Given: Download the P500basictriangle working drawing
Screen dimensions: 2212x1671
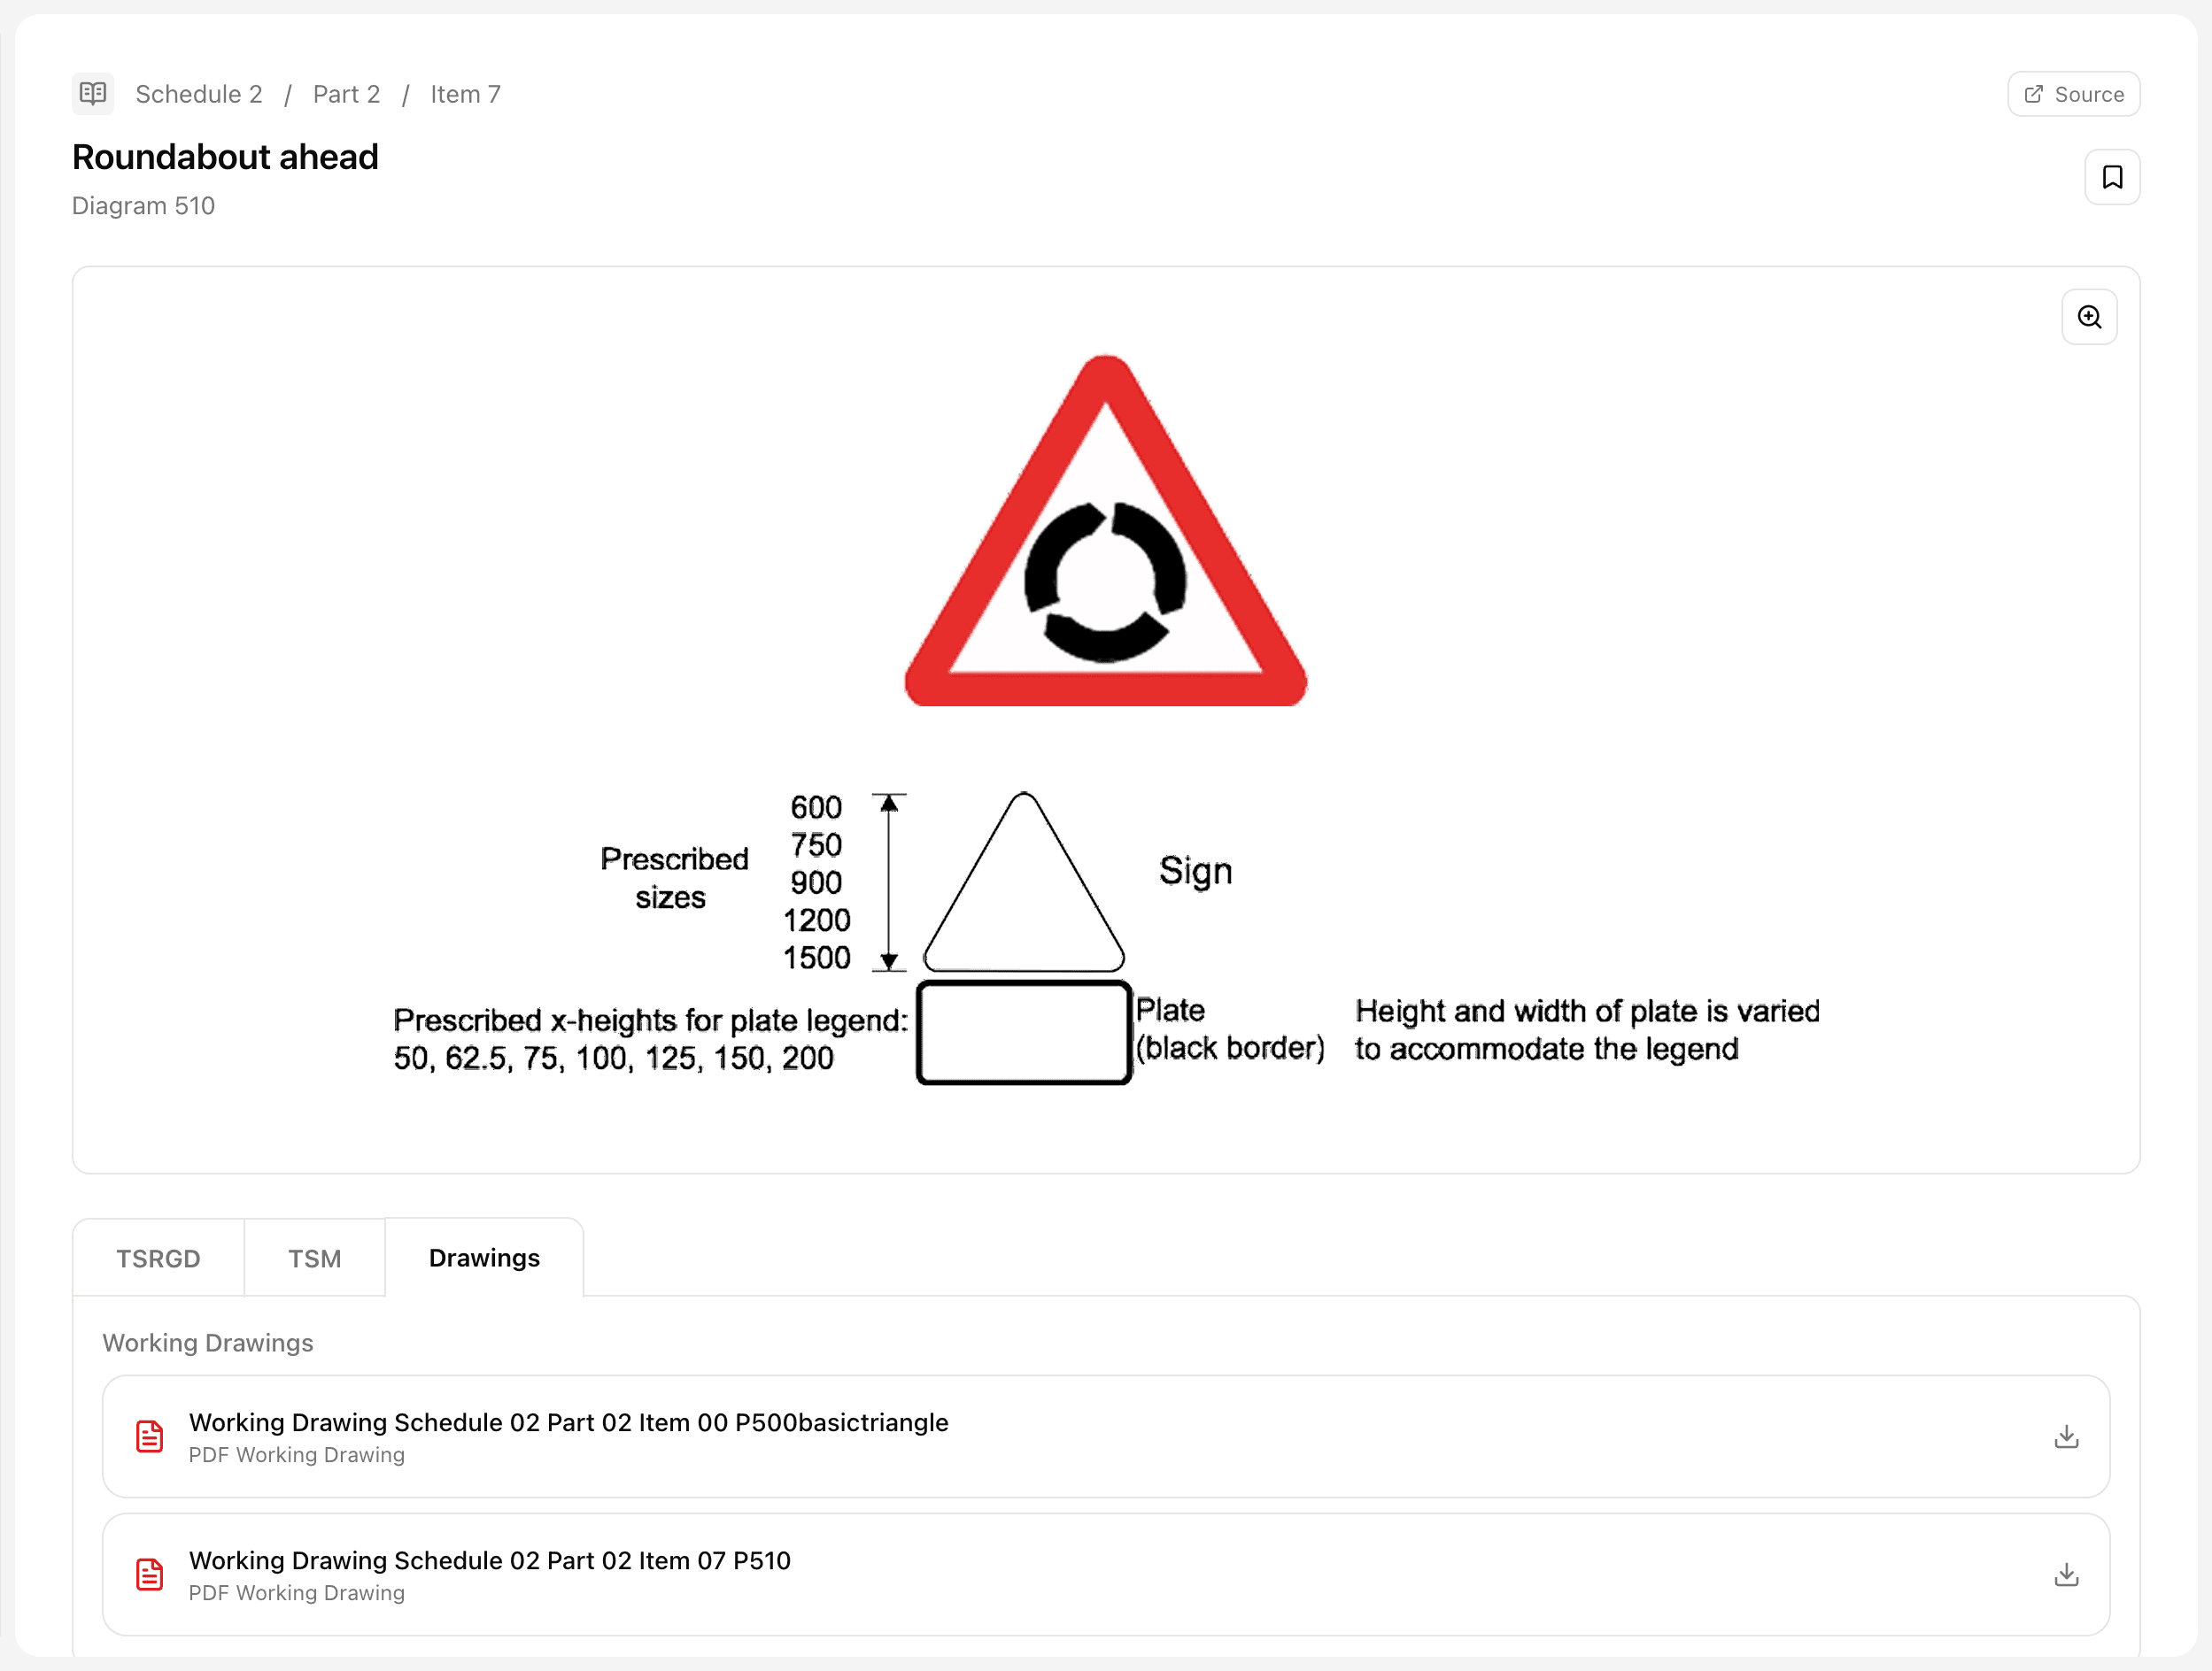Looking at the screenshot, I should (x=2066, y=1436).
